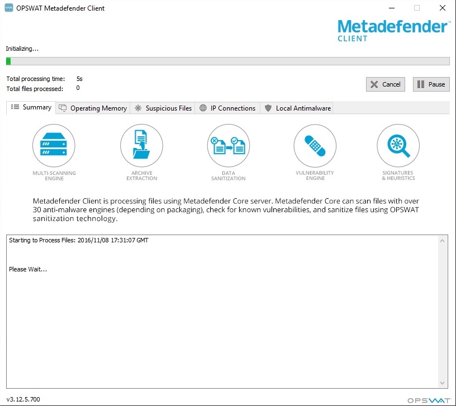
Task: Click the DATA SANITIZATION label
Action: 229,175
